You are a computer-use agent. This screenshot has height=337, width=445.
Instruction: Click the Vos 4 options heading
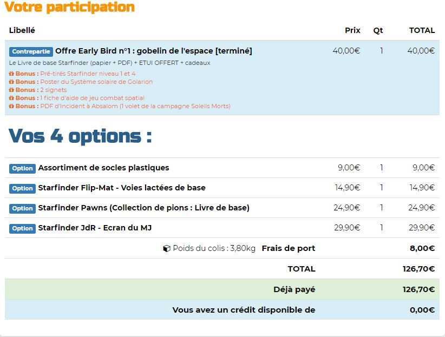click(x=80, y=136)
